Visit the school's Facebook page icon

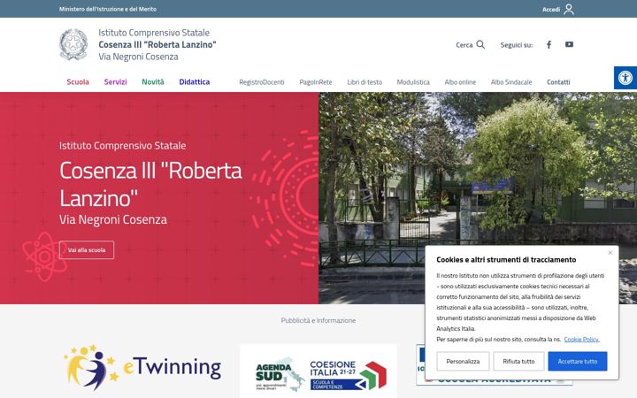click(549, 45)
